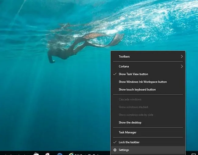This screenshot has width=198, height=155.
Task: Choose Cascade windows in the context menu
Action: click(148, 99)
